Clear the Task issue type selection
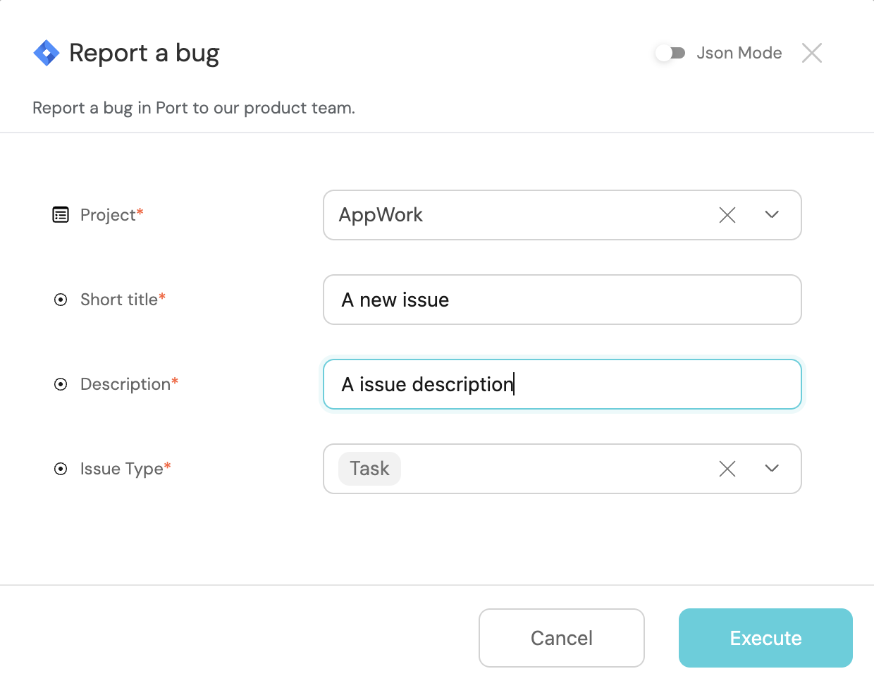Image resolution: width=874 pixels, height=688 pixels. pos(727,469)
